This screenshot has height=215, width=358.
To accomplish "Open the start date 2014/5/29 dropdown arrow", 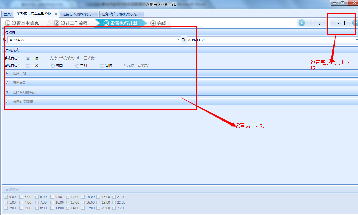I will pos(179,40).
